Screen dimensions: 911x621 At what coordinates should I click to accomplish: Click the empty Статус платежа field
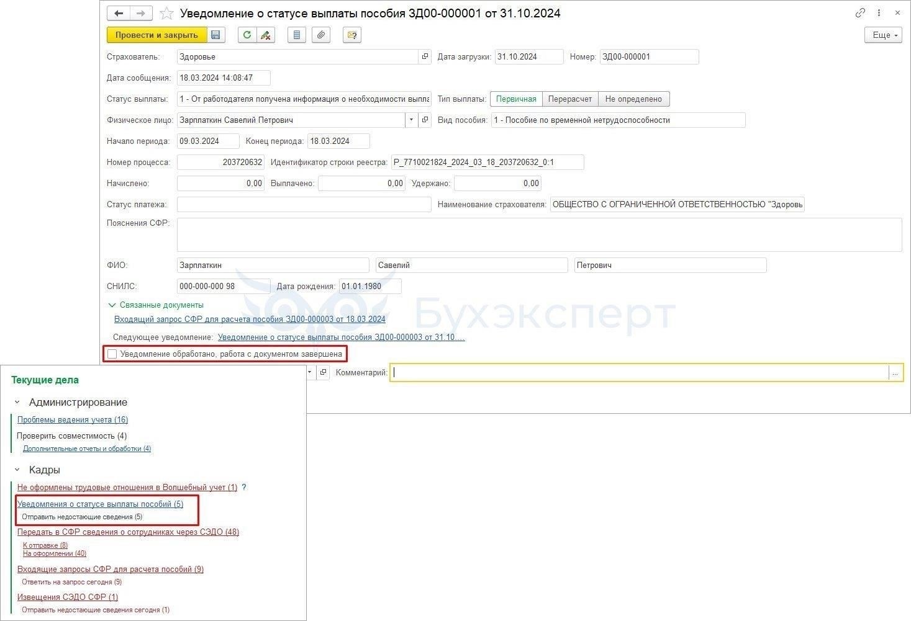point(304,204)
